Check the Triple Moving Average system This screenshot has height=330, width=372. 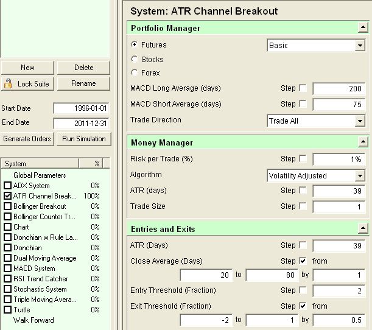click(x=7, y=300)
